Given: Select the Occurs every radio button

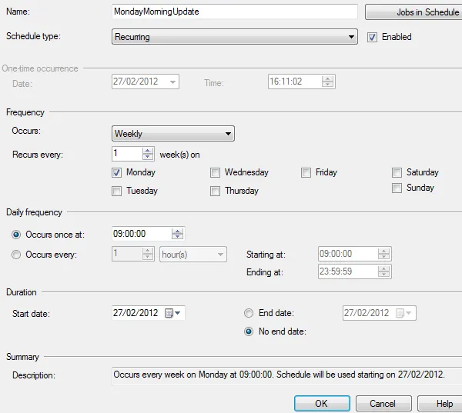Looking at the screenshot, I should [x=16, y=255].
